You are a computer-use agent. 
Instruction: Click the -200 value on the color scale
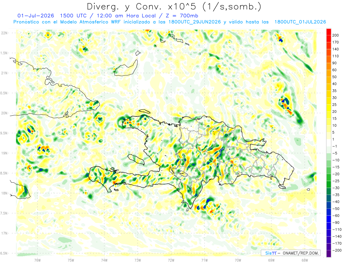pyautogui.click(x=337, y=250)
